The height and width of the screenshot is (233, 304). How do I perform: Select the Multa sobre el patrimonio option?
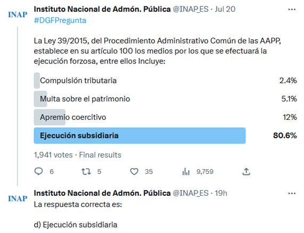[165, 99]
